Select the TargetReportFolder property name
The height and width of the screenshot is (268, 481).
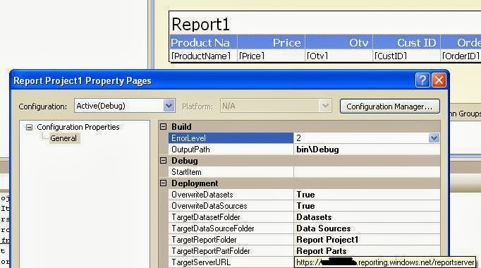tap(204, 240)
